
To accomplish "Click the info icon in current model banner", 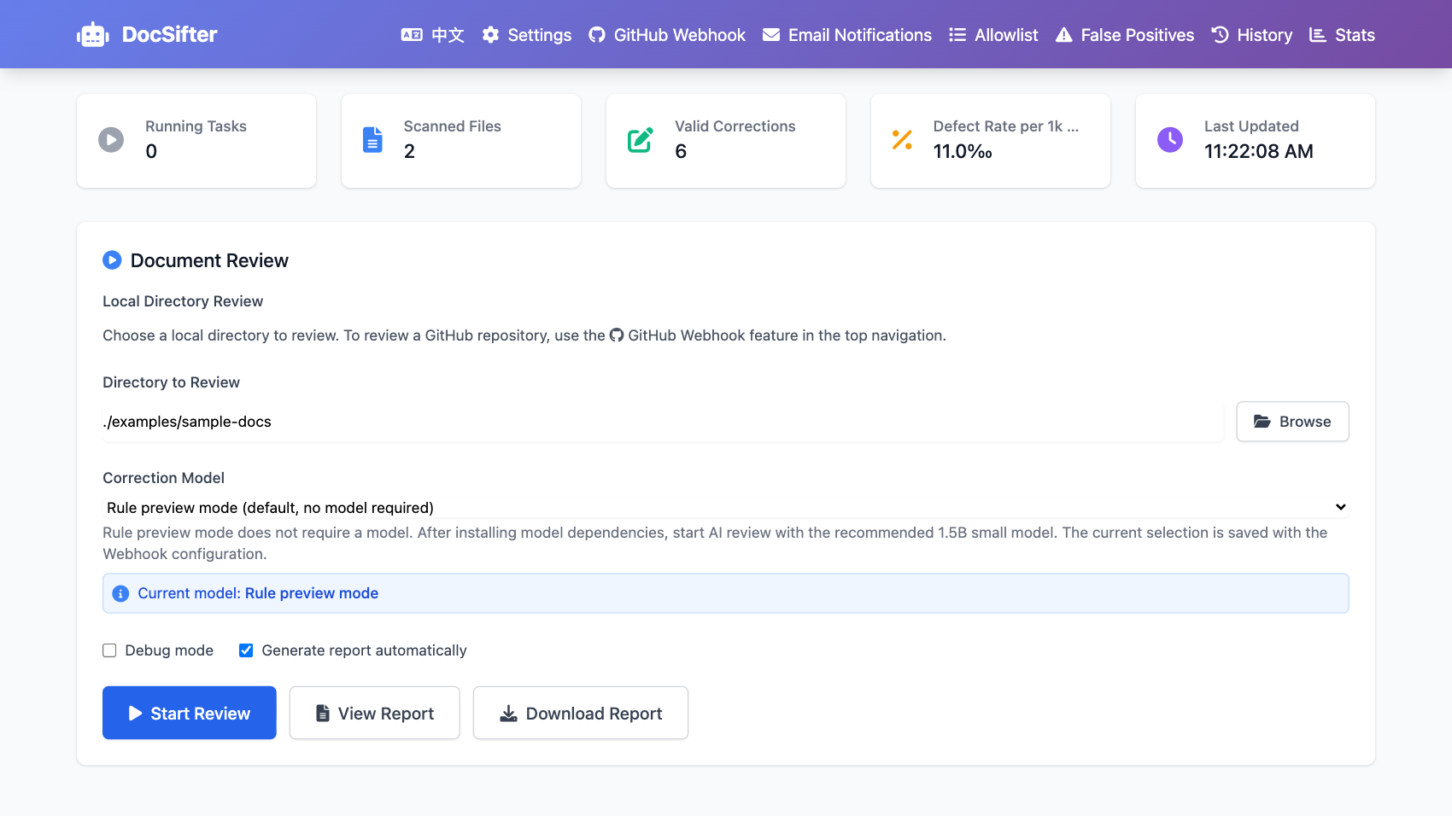I will (x=120, y=593).
